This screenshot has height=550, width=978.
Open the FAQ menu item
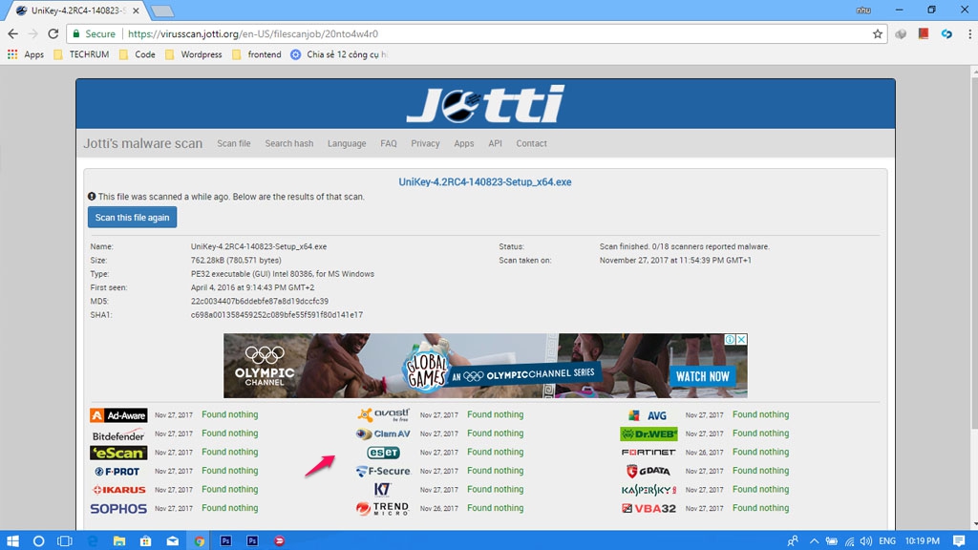tap(389, 143)
